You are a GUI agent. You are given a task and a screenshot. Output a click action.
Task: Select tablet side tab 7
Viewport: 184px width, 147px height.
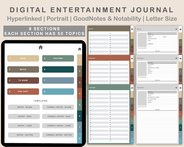point(79,127)
